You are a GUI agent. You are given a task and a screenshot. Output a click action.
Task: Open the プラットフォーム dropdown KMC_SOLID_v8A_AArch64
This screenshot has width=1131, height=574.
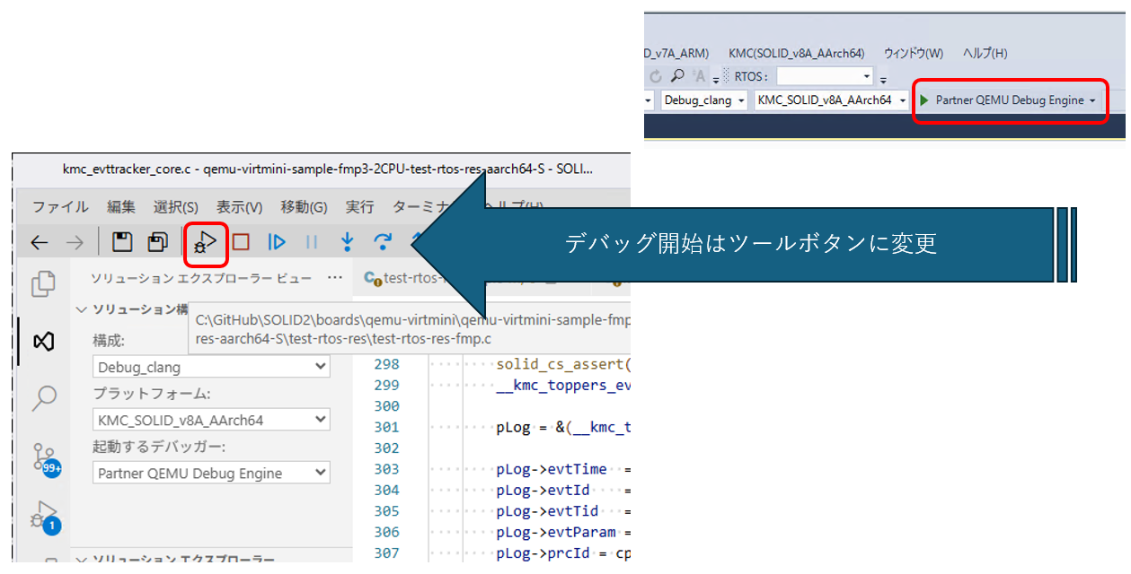(210, 419)
